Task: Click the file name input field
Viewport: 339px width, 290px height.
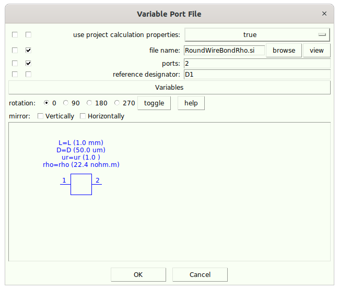Action: click(225, 50)
